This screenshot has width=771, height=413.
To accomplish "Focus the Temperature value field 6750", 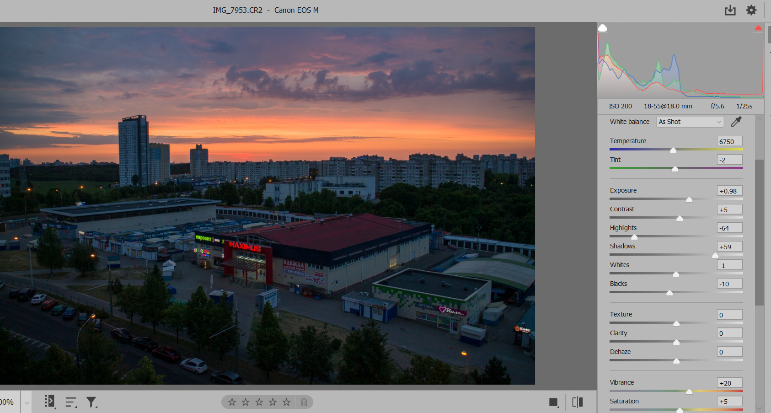I will (x=730, y=141).
